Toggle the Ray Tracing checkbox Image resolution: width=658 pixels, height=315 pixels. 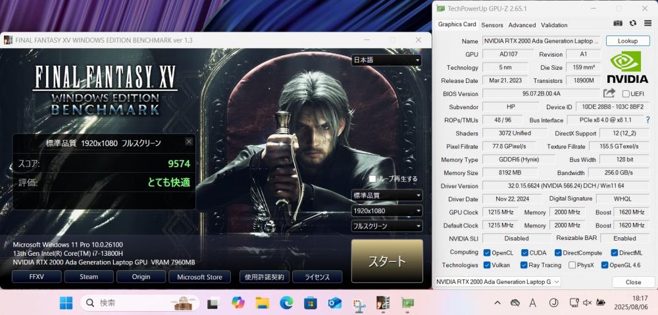[524, 265]
